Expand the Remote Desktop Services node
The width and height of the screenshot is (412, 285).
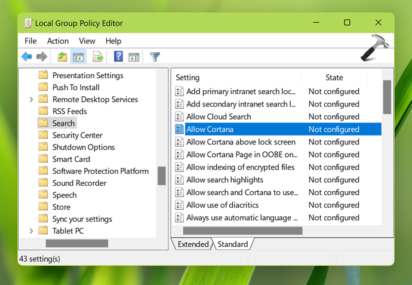pyautogui.click(x=31, y=100)
